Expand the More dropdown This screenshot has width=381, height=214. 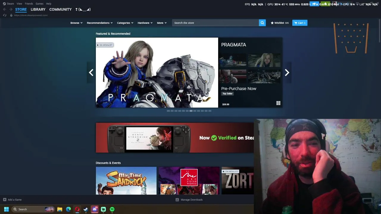(x=162, y=23)
